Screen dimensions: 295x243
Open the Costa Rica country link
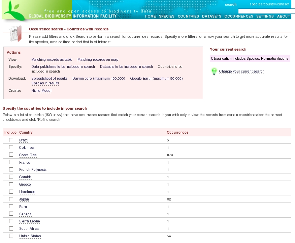click(x=28, y=155)
